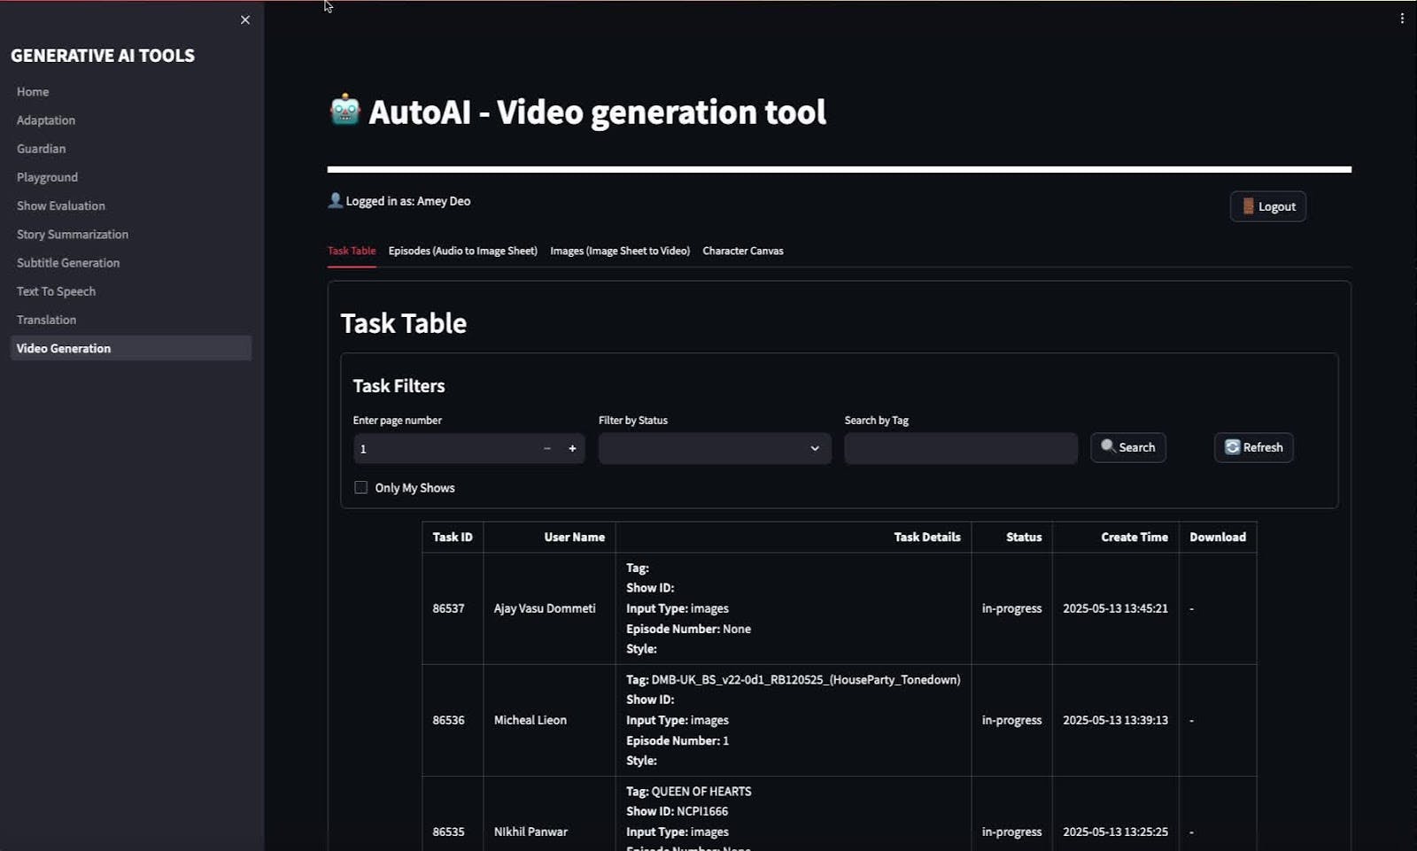The width and height of the screenshot is (1417, 851).
Task: Navigate to Story Summarization tool
Action: click(x=73, y=235)
